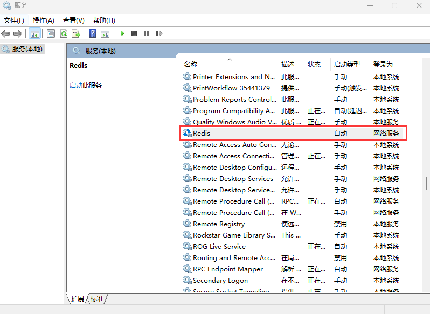Open the 文件(F) menu
Viewport: 430px width, 314px height.
pyautogui.click(x=14, y=20)
